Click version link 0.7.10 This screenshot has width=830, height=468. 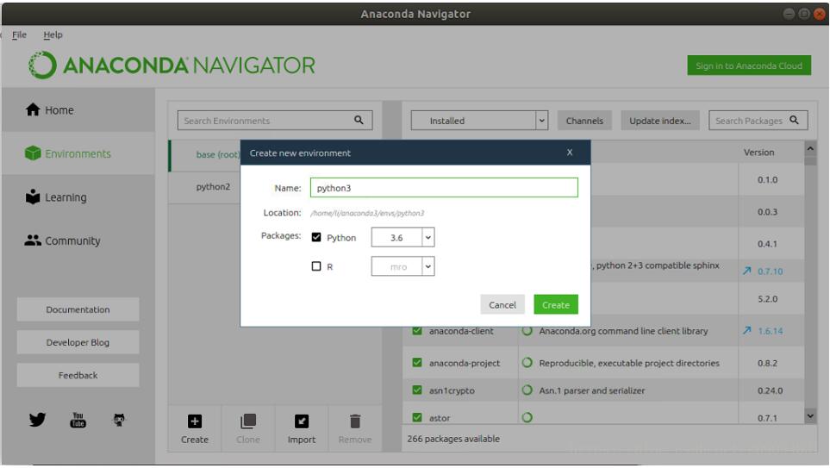(771, 271)
